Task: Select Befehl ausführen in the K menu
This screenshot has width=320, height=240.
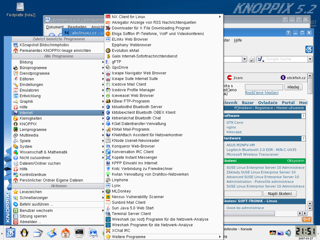Action: pyautogui.click(x=58, y=204)
